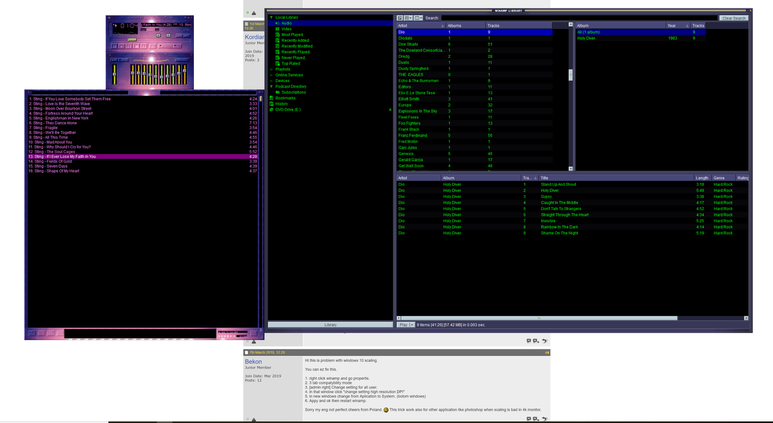The height and width of the screenshot is (423, 773).
Task: Select track 7 Sting - Fragile
Action: point(143,128)
